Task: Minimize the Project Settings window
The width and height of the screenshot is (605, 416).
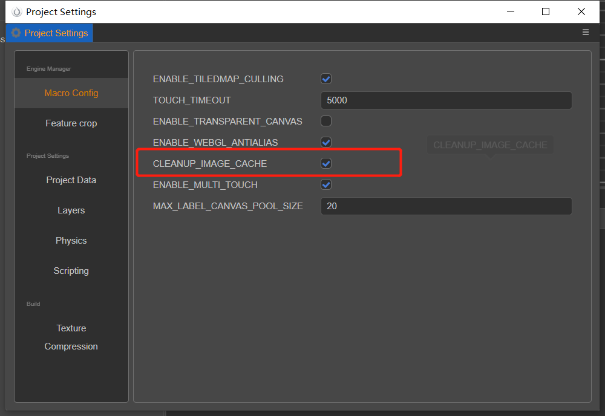Action: click(511, 11)
